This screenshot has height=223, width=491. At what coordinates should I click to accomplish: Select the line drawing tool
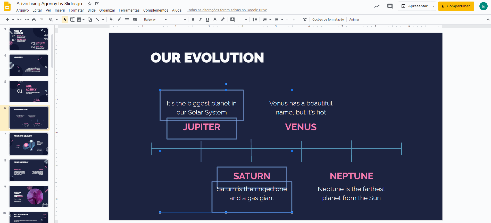[x=97, y=20]
